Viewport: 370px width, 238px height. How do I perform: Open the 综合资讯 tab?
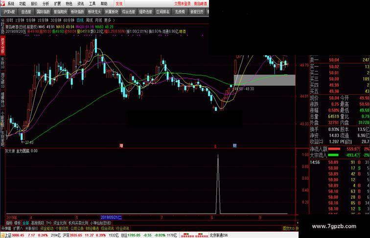pos(107,228)
